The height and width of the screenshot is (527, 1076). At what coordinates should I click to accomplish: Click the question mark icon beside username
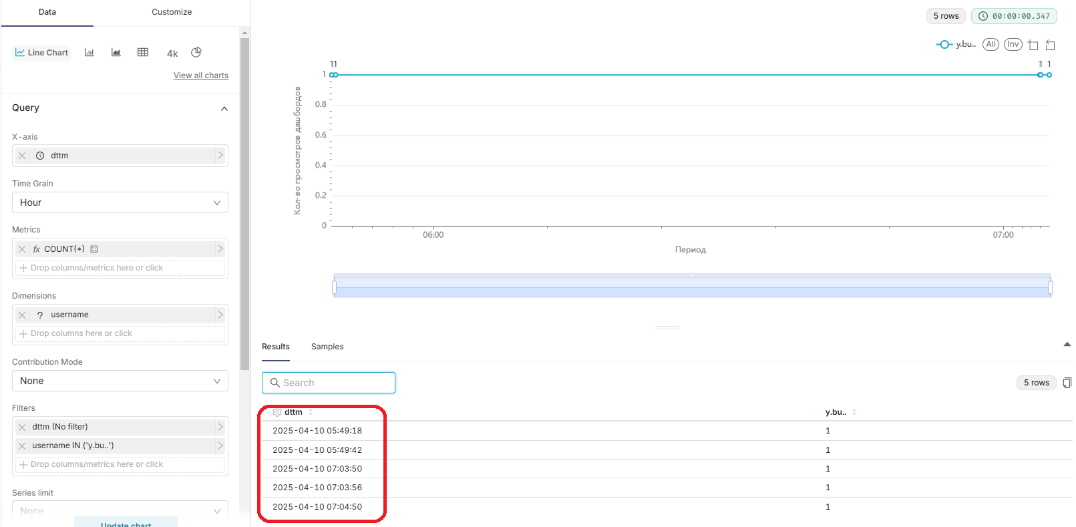40,315
